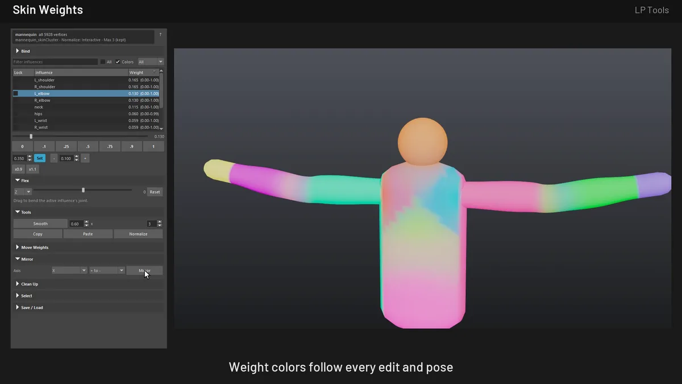The image size is (682, 384).
Task: Click the Weight column sort arrow
Action: click(155, 72)
